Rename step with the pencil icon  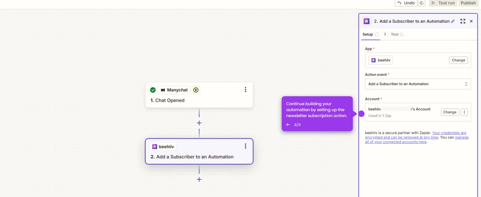tap(453, 21)
